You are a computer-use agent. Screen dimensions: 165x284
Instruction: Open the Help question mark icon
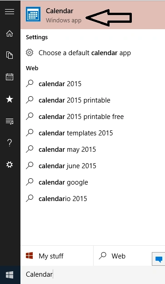pyautogui.click(x=10, y=143)
